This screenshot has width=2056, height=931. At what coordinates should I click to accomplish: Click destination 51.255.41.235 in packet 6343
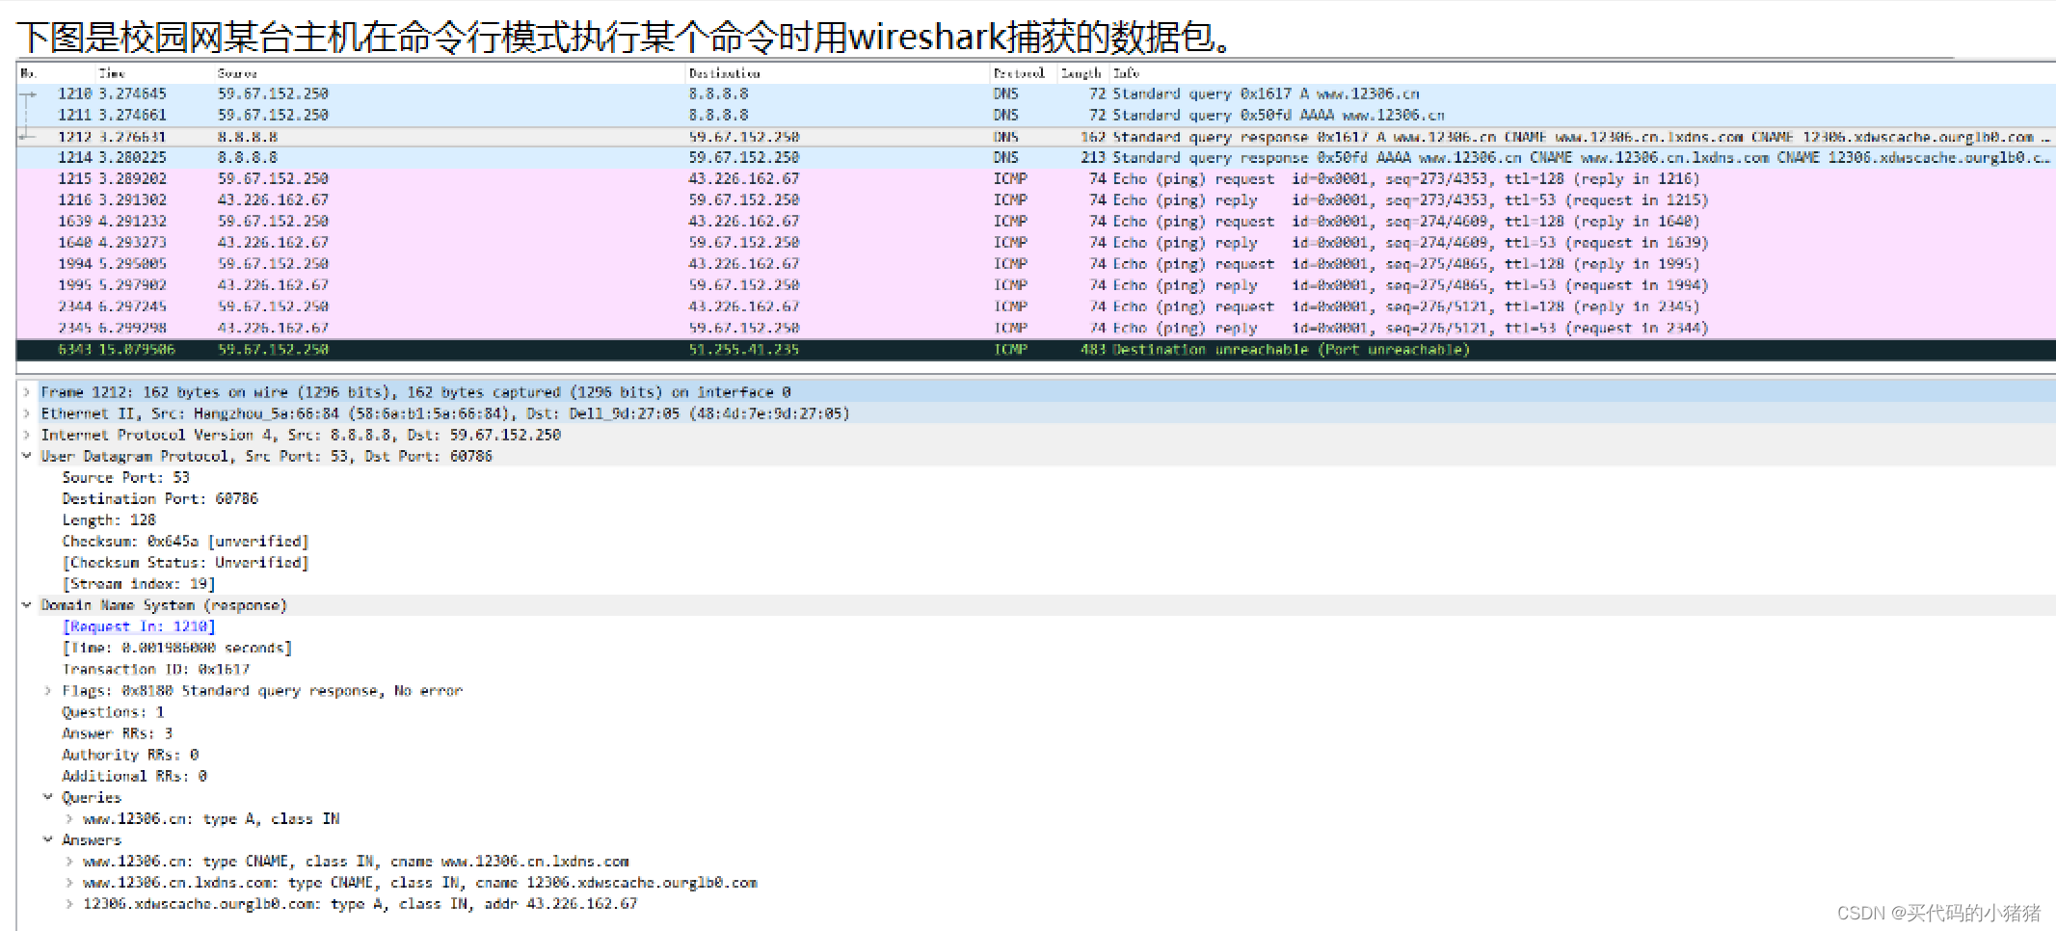[744, 349]
